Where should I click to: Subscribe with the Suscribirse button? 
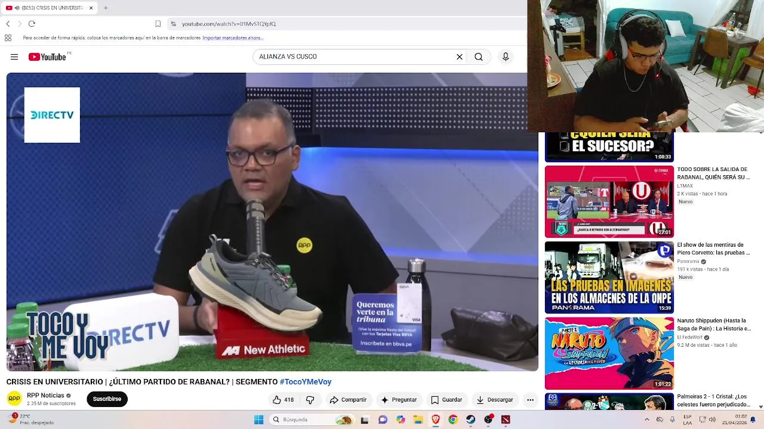point(107,399)
